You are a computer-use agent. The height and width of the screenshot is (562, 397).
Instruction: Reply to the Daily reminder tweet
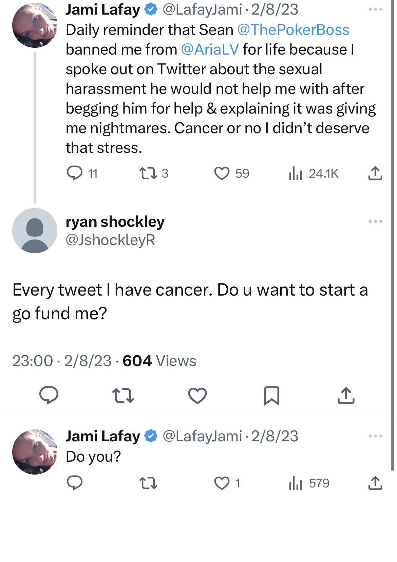[x=75, y=173]
